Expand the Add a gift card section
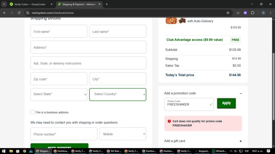The width and height of the screenshot is (275, 154). pos(241,141)
